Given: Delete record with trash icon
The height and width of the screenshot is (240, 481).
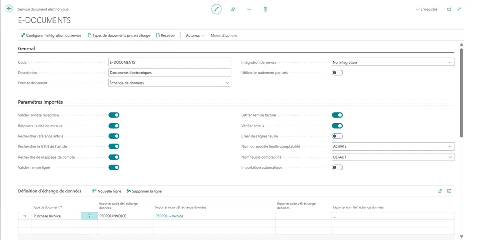Looking at the screenshot, I should tap(265, 9).
